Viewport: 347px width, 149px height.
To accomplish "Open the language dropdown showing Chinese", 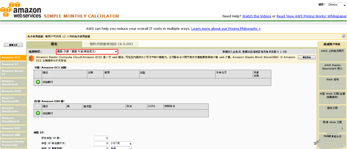I will pyautogui.click(x=337, y=4).
